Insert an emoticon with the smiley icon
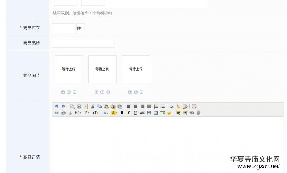The image size is (287, 173). pyautogui.click(x=169, y=113)
